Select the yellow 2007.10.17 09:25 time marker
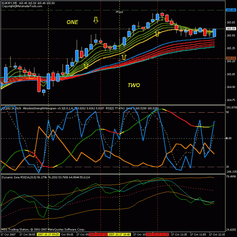 pyautogui.click(x=49, y=235)
